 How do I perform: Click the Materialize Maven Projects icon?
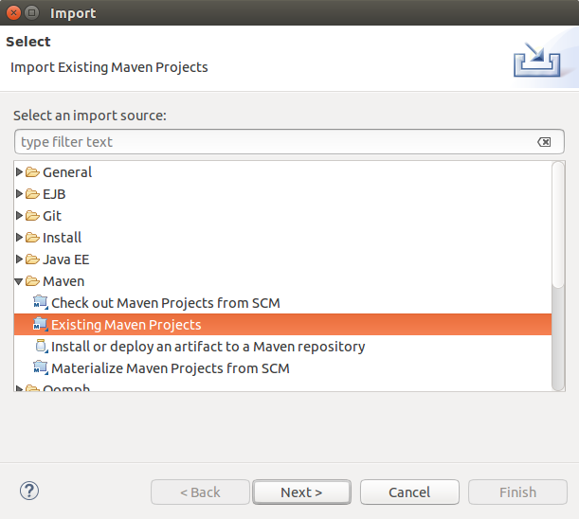pos(41,368)
